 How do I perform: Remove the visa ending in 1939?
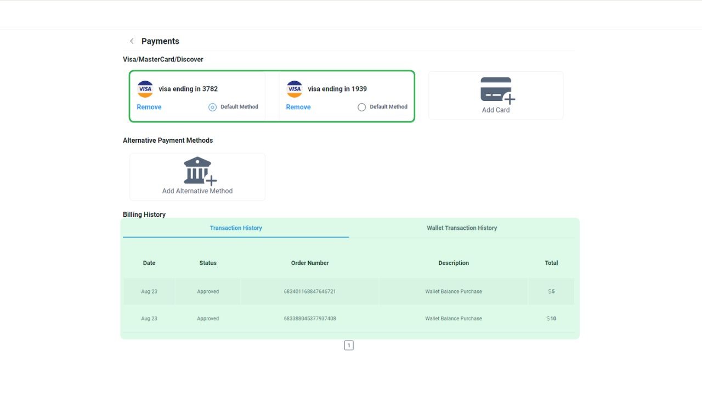pyautogui.click(x=298, y=107)
